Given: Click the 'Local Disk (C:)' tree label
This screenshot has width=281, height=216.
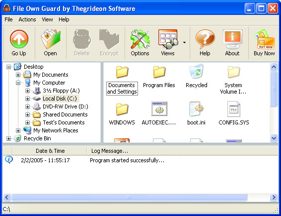Looking at the screenshot, I should pos(60,99).
